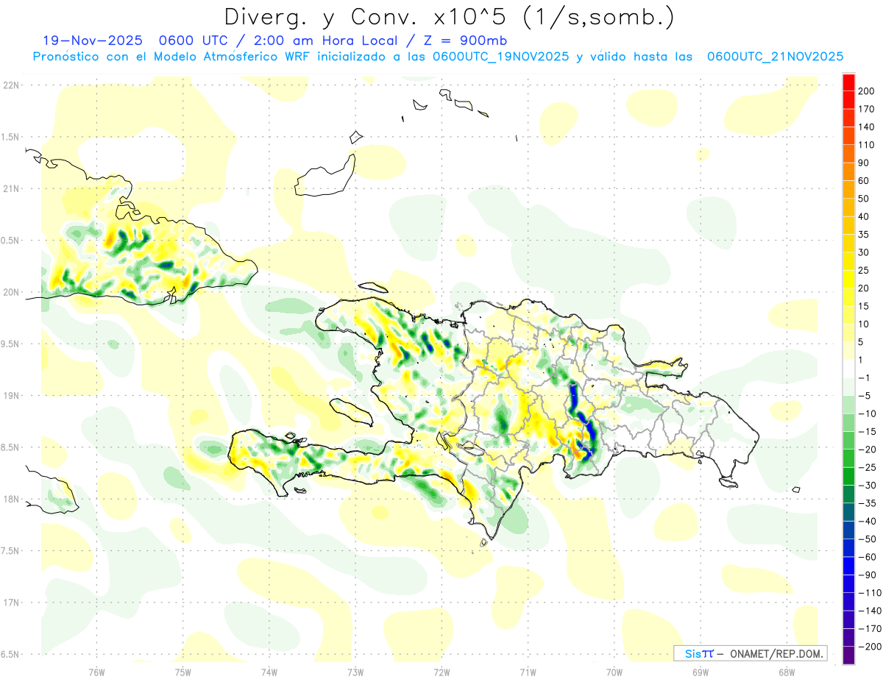
Task: Click the '6.5N' latitude label
Action: pos(10,654)
